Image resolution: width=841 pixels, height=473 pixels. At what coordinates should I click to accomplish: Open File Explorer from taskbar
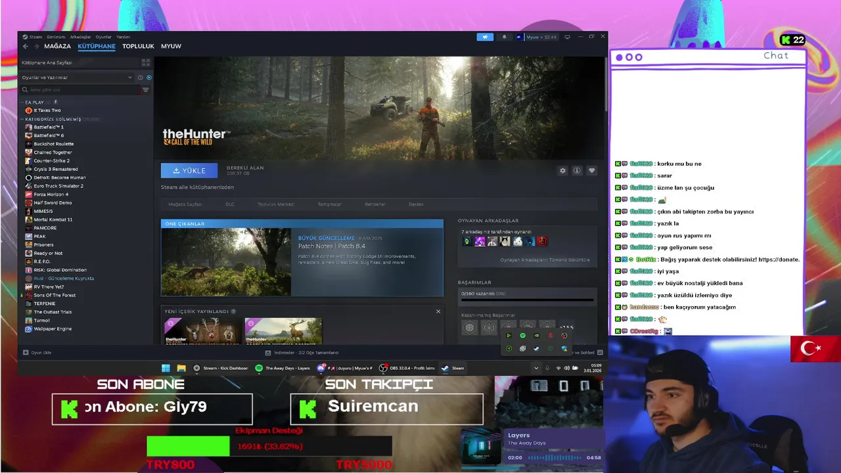tap(181, 369)
